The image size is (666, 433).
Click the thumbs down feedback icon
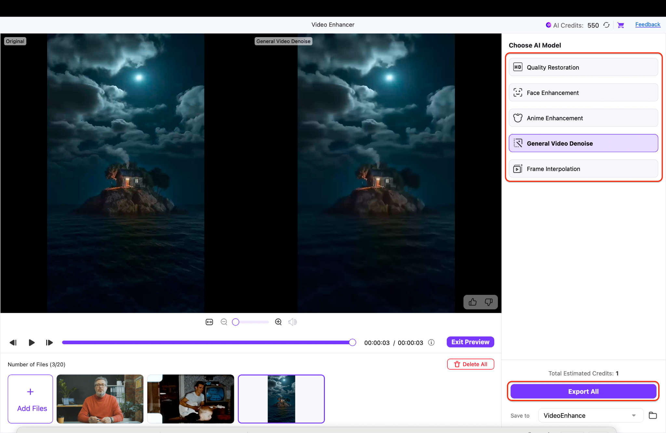(x=488, y=302)
